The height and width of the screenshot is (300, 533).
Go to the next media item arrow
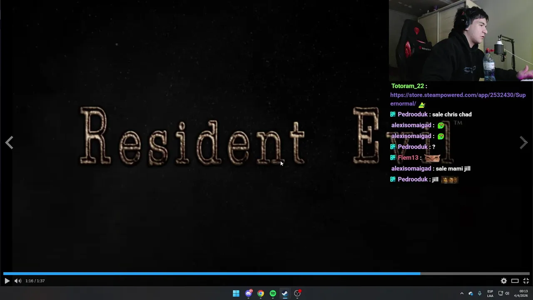[523, 142]
